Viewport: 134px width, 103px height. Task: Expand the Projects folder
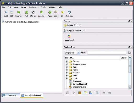(67, 73)
